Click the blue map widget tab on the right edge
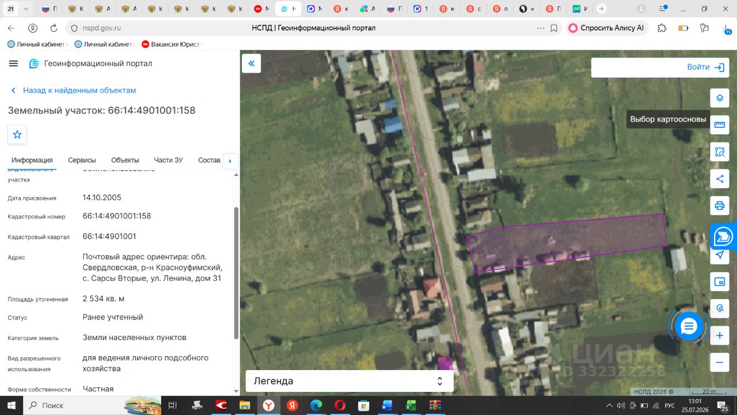The height and width of the screenshot is (415, 737). pos(724,237)
